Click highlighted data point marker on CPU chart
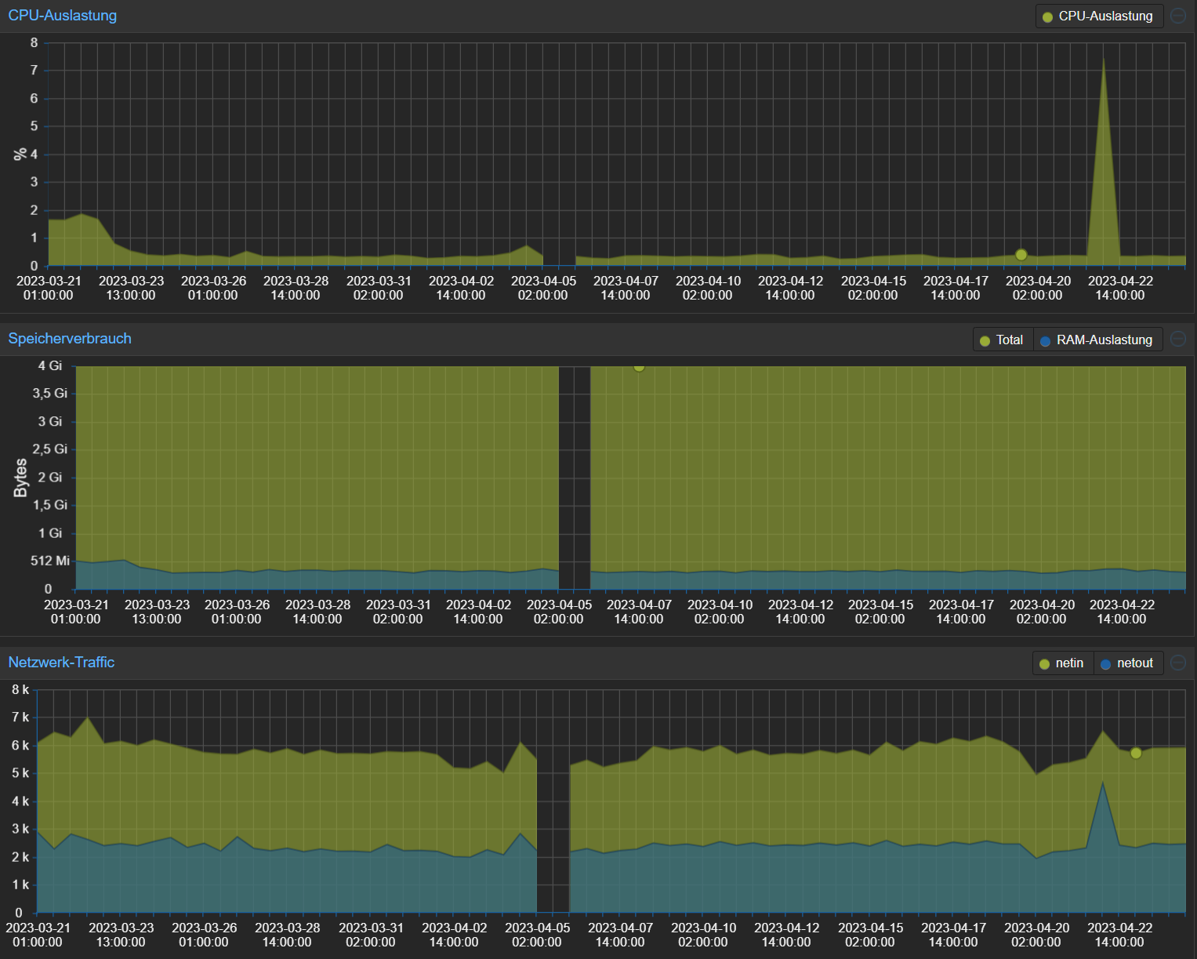1197x959 pixels. [x=1021, y=254]
